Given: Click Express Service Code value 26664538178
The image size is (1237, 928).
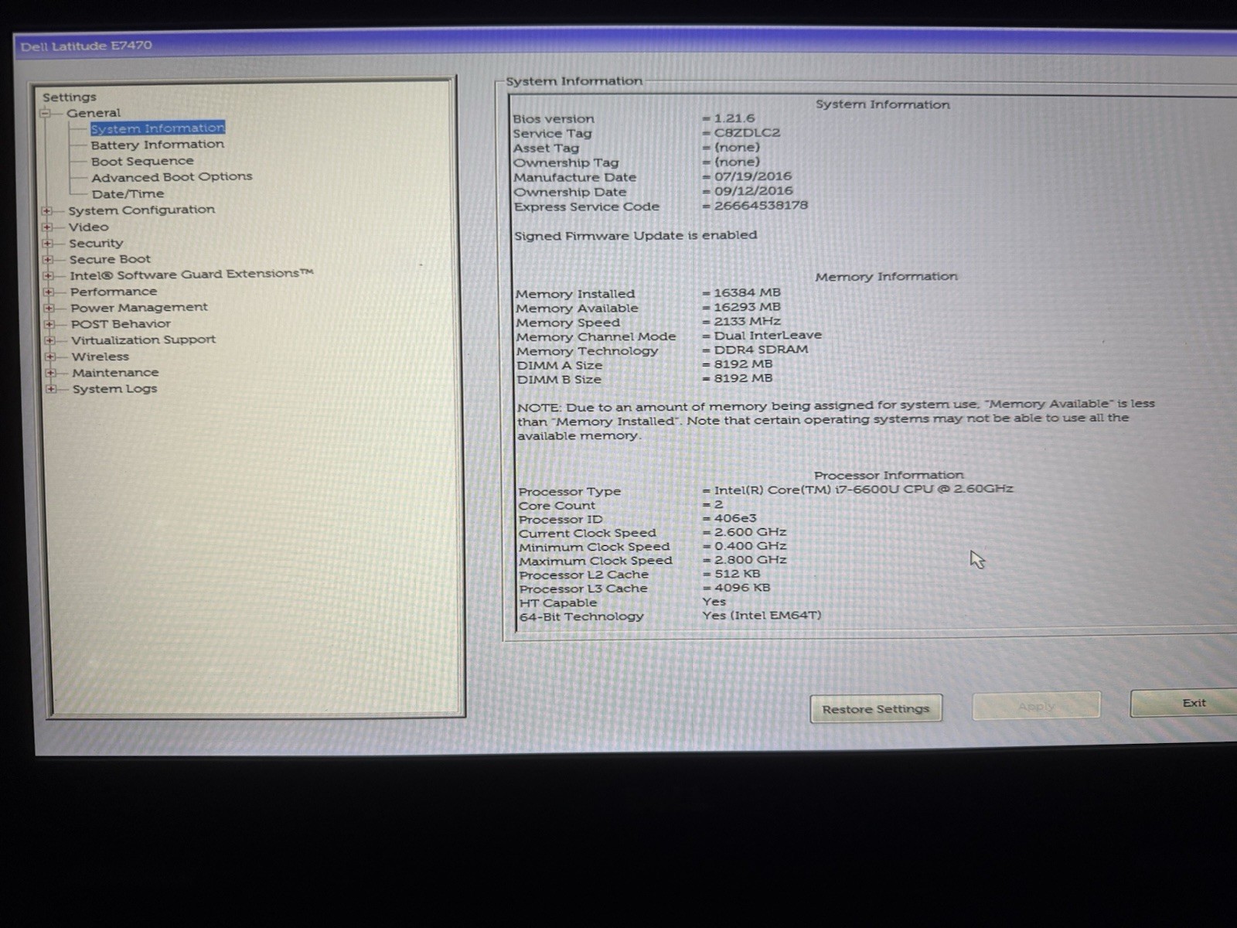Looking at the screenshot, I should [x=761, y=206].
